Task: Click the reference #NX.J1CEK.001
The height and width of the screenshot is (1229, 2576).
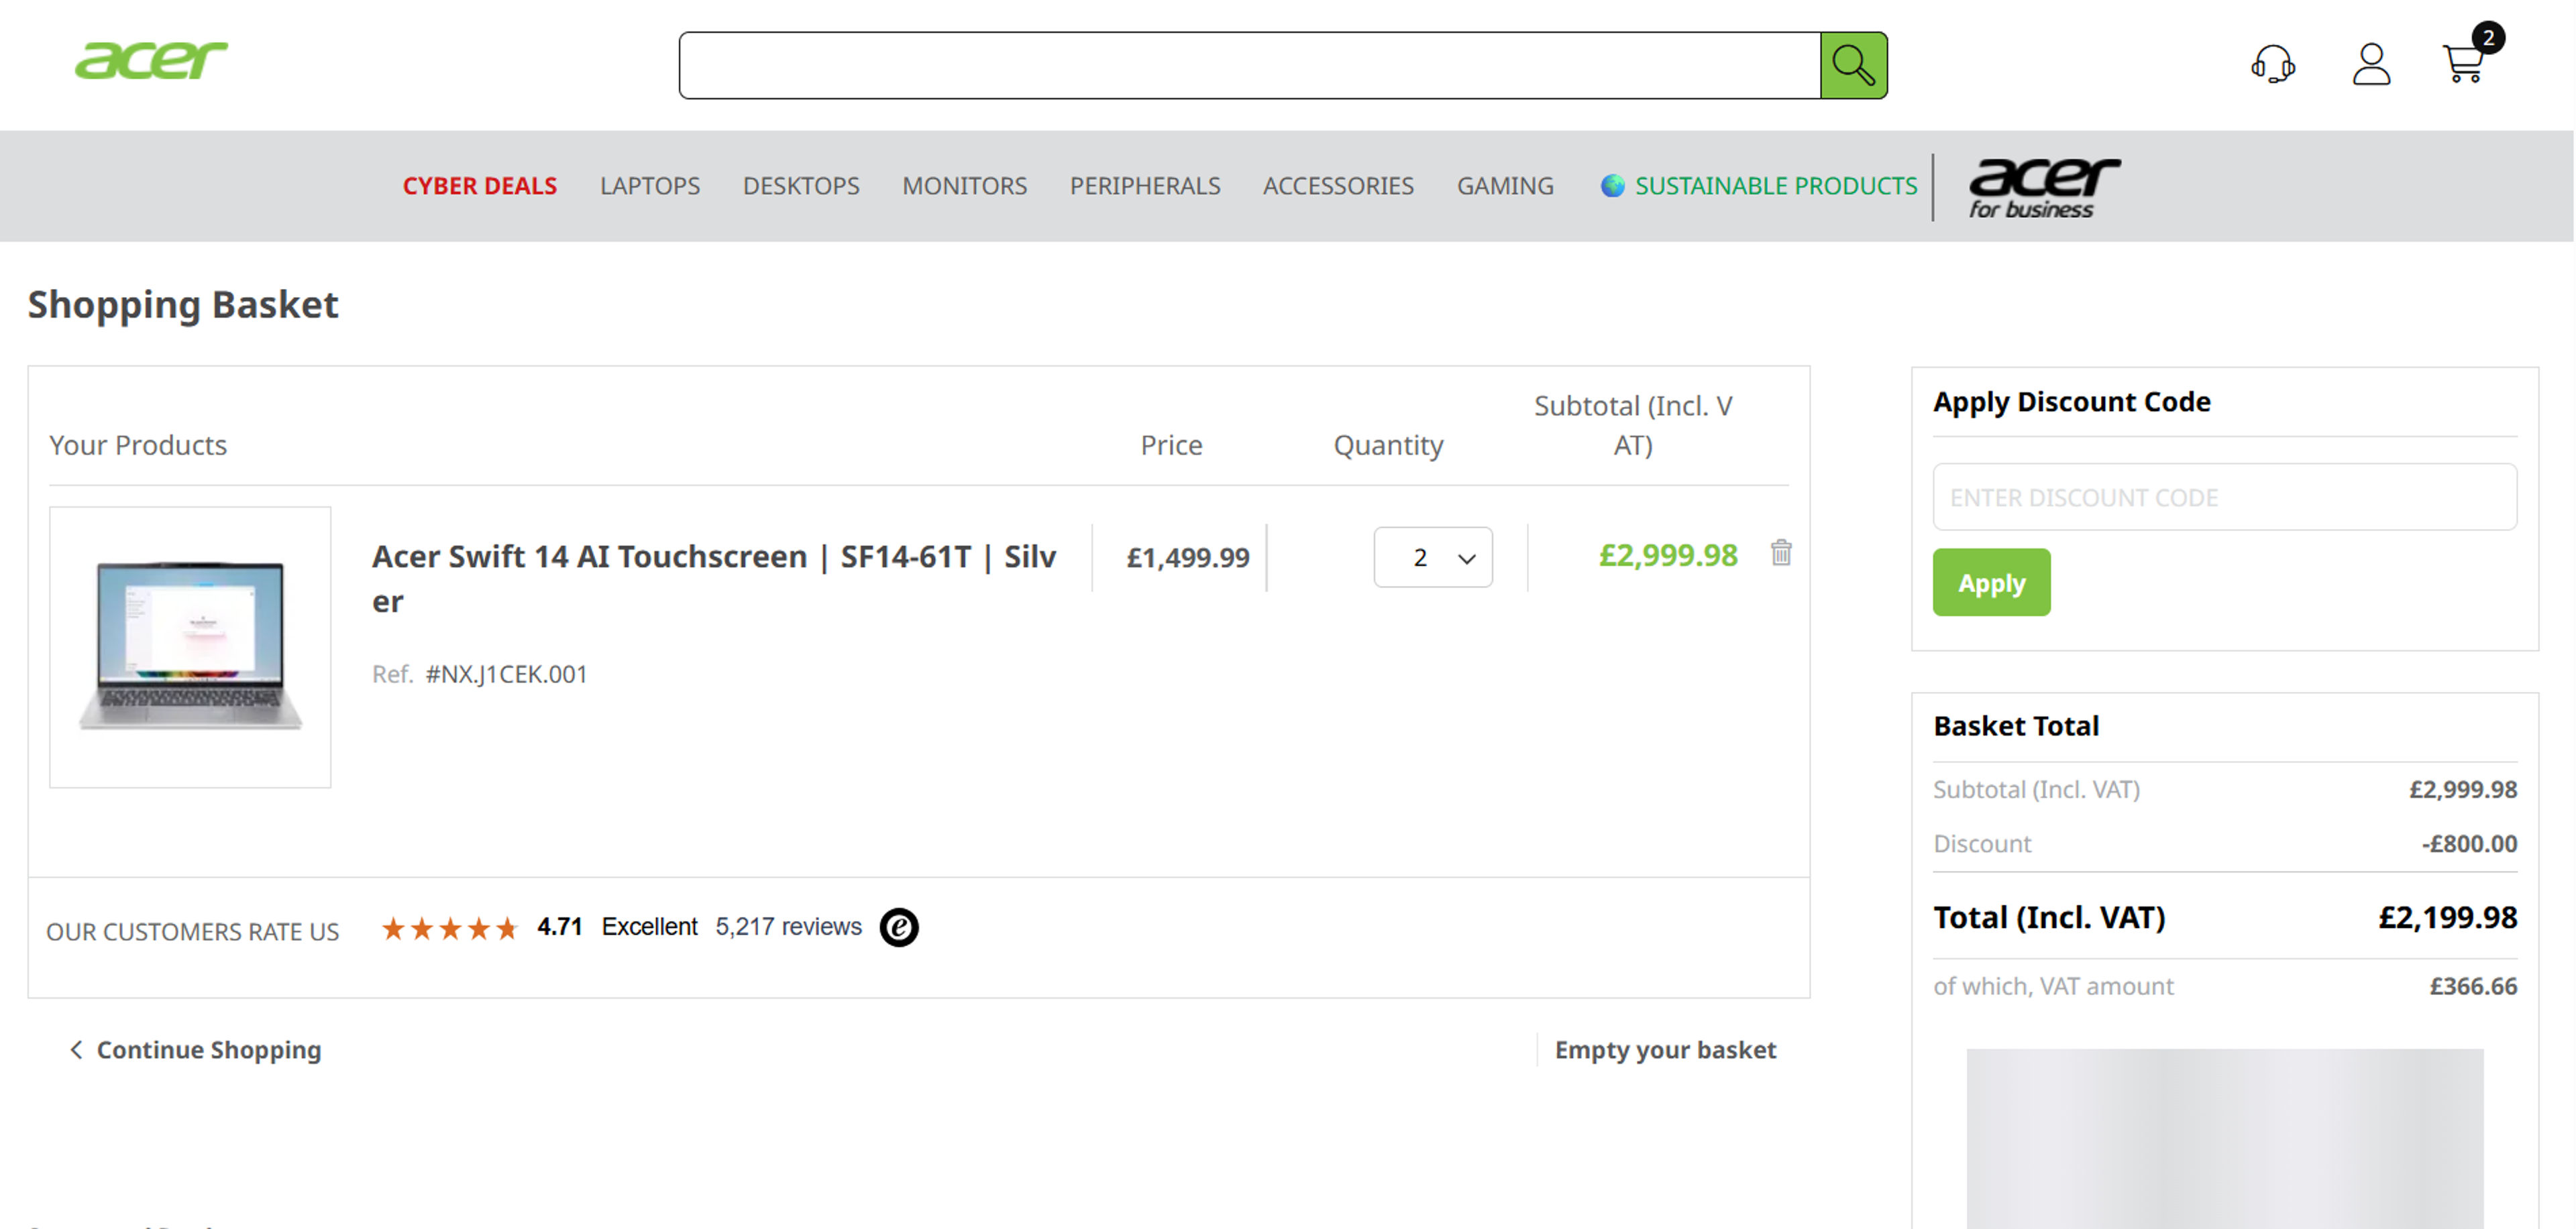Action: pos(506,675)
